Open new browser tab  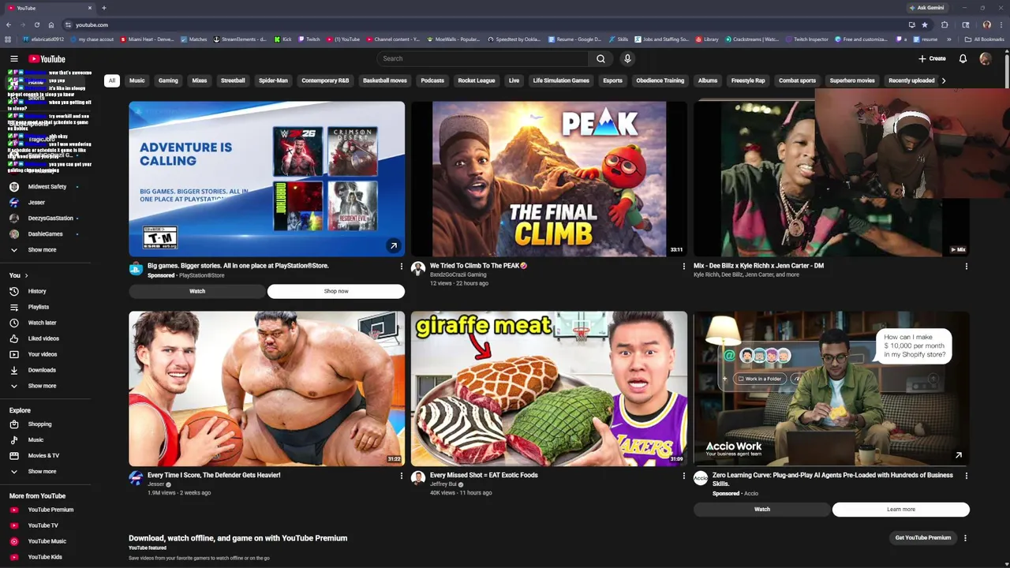pos(103,8)
